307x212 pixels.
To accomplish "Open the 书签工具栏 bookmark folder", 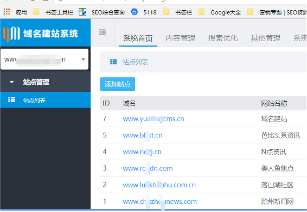I will point(53,12).
